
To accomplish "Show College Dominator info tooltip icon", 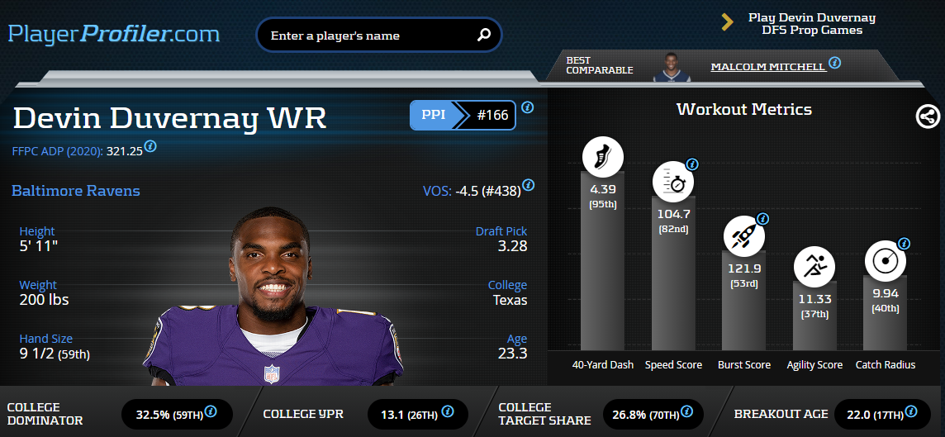I will (x=211, y=411).
